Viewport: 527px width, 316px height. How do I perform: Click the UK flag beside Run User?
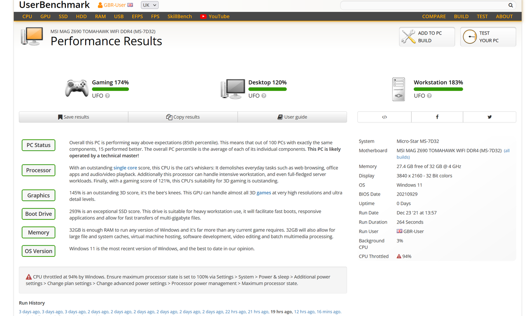[x=399, y=231]
